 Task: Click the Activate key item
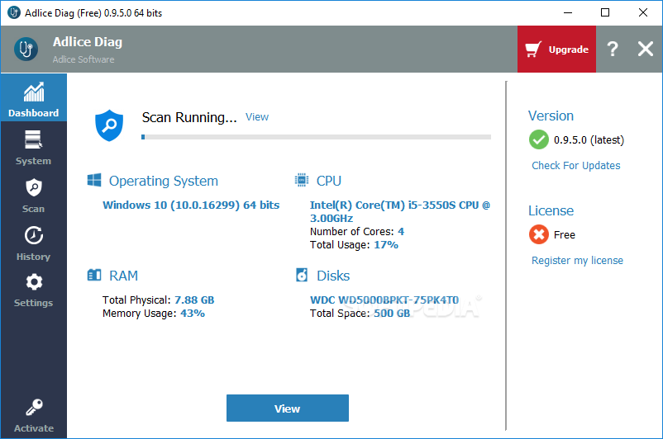tap(33, 416)
